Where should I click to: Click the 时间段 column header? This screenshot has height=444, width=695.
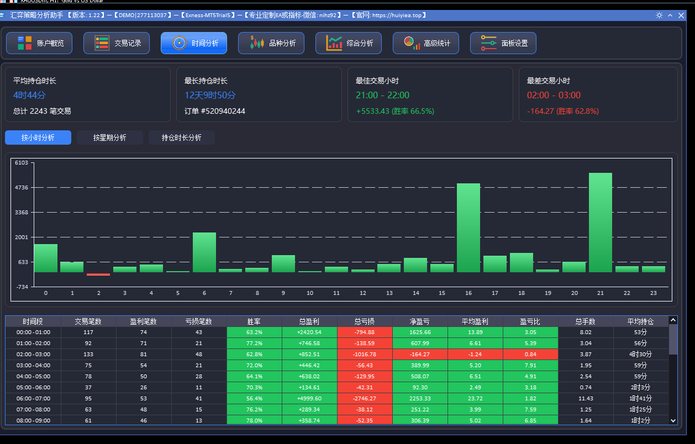[x=33, y=321]
